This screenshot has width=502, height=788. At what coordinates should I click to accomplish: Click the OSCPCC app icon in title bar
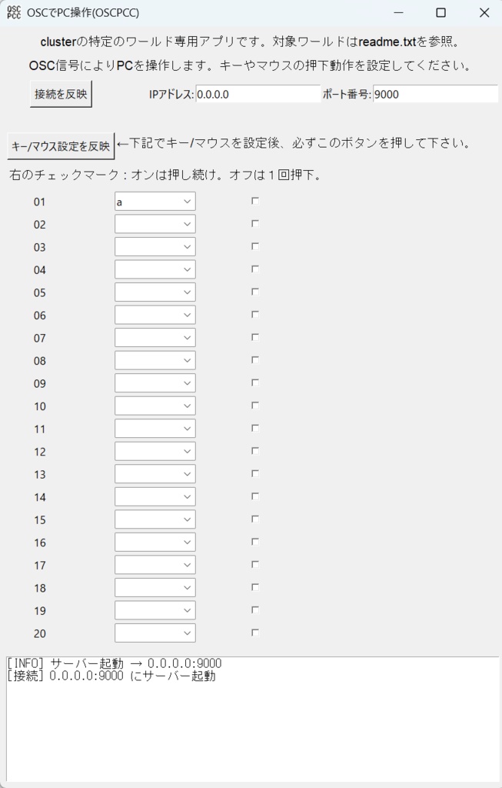point(14,13)
